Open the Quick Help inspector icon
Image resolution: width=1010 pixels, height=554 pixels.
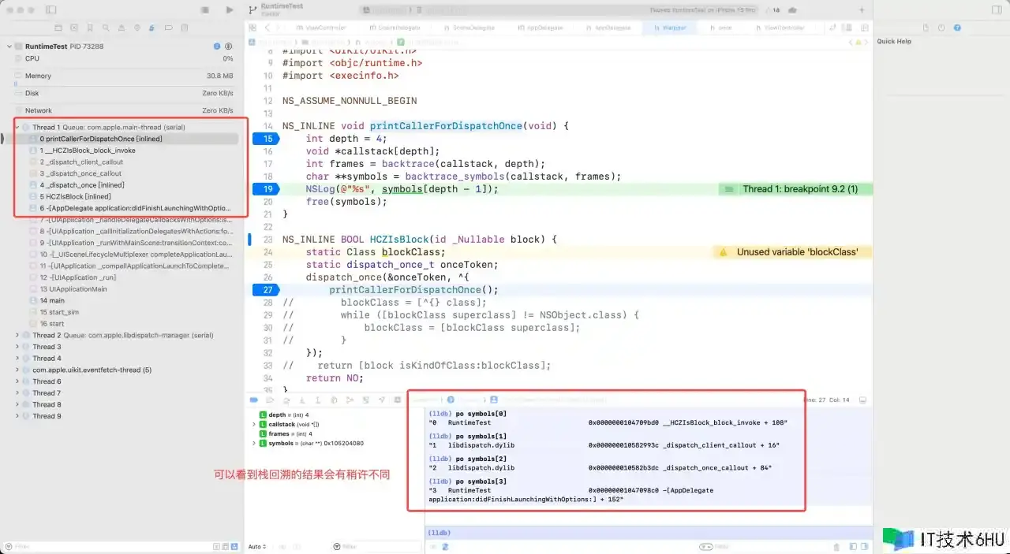[957, 28]
